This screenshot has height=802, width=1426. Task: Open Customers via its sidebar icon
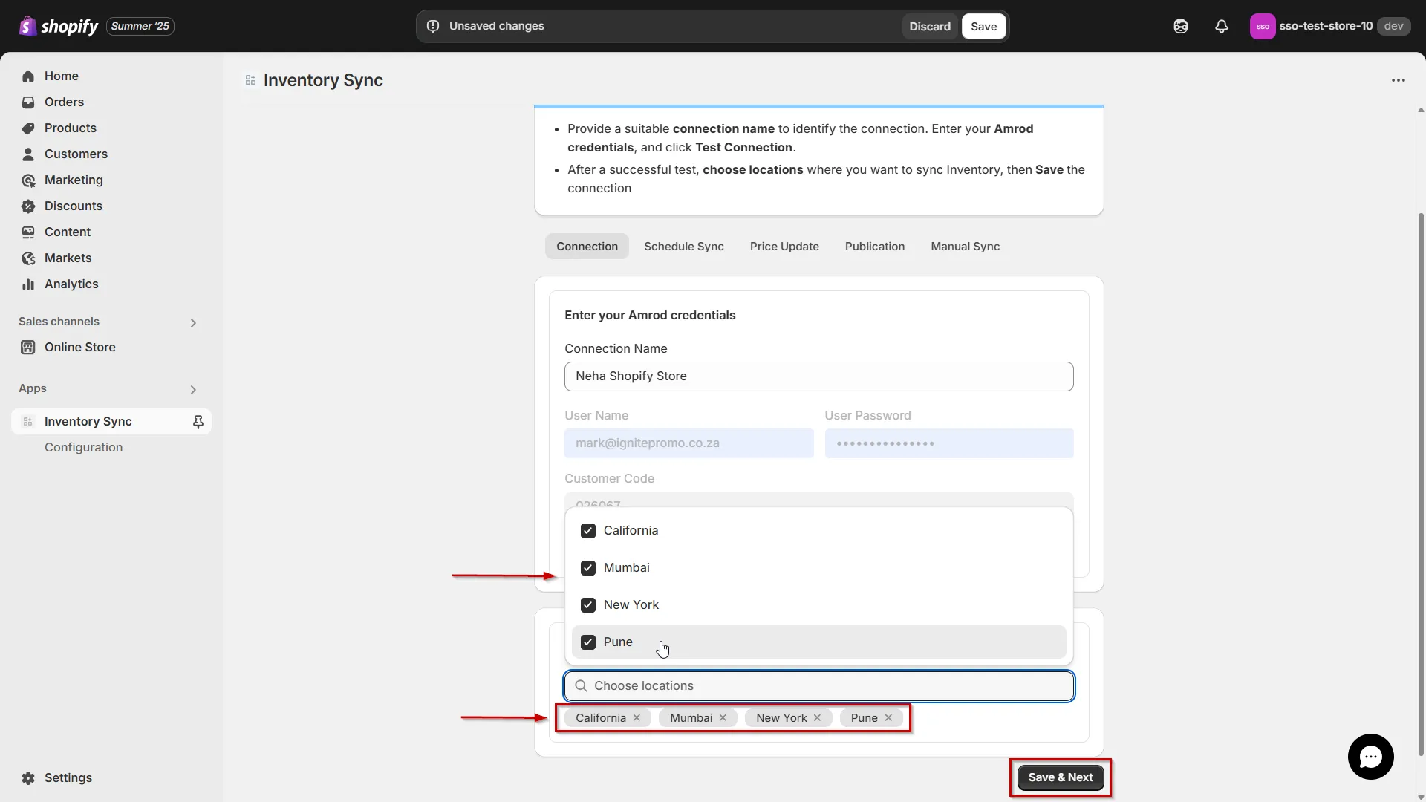point(27,154)
